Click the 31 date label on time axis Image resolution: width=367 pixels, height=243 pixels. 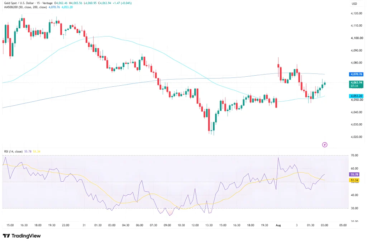pos(84,225)
